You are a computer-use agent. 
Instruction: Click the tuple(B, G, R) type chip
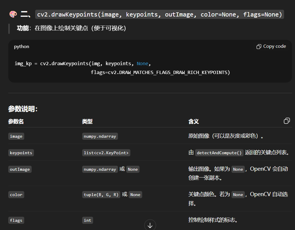coord(101,195)
